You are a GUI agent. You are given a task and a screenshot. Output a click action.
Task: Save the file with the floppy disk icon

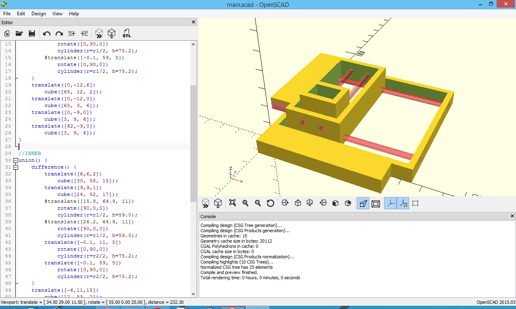click(32, 33)
